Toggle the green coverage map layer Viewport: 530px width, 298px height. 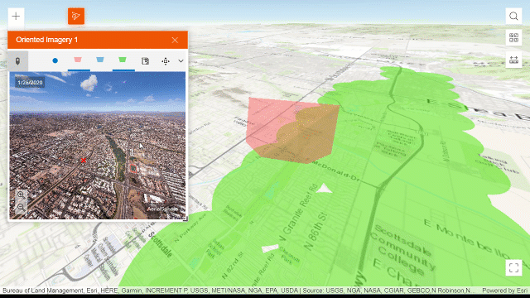coord(123,60)
